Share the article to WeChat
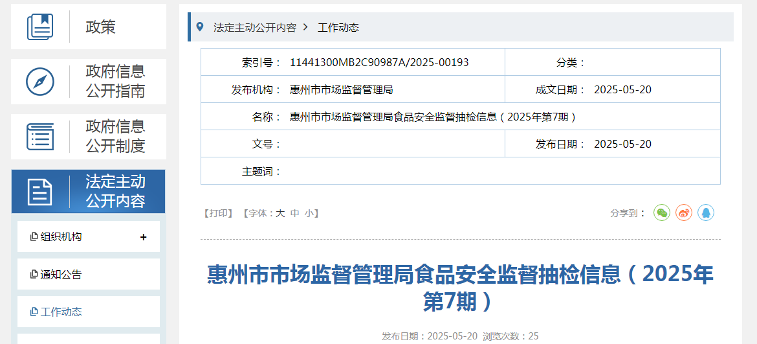The height and width of the screenshot is (344, 757). coord(662,212)
